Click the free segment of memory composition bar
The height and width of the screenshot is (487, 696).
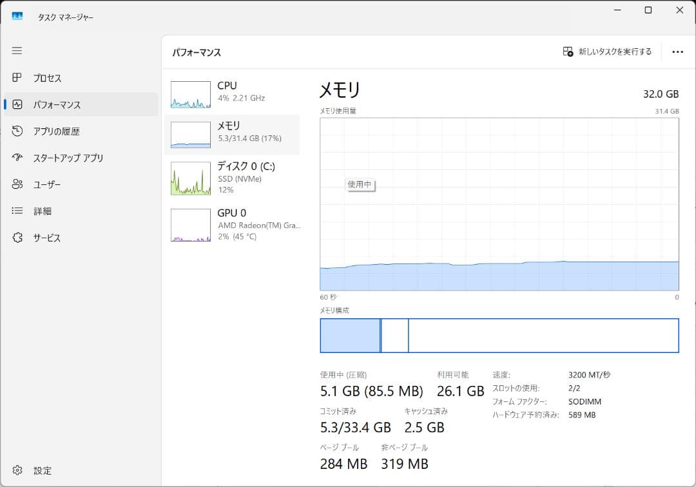(x=543, y=336)
